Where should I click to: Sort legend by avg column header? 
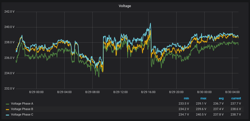[x=221, y=98]
